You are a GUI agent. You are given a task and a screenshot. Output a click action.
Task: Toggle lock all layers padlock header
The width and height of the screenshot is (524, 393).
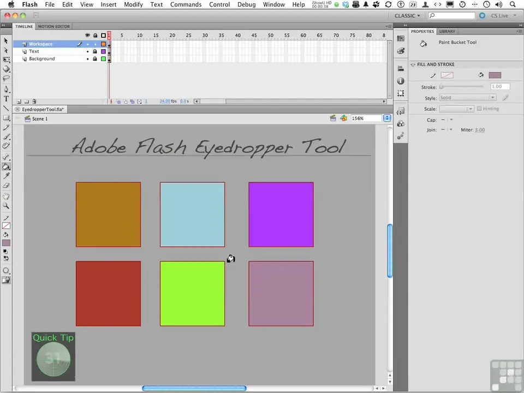tap(95, 35)
